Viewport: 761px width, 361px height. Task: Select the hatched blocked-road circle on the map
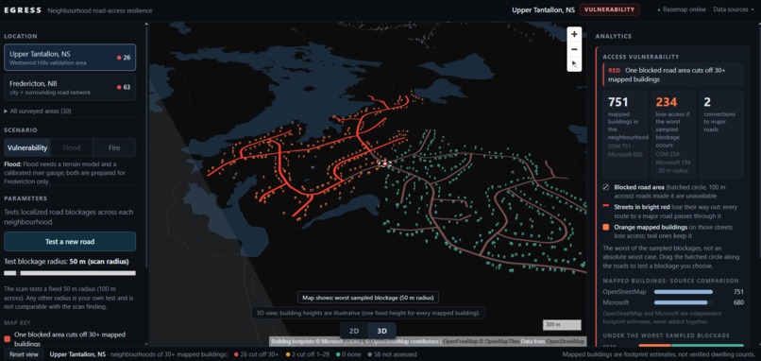384,163
